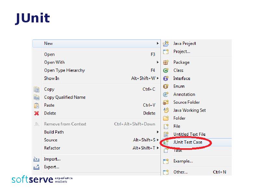Click the Import icon
The image size is (260, 195).
pos(36,159)
